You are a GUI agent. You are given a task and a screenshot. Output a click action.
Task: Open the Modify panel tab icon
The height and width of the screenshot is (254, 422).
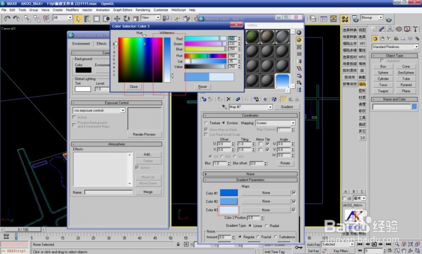[382, 29]
